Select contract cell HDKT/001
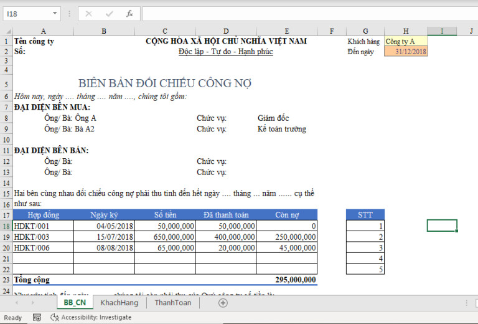This screenshot has width=478, height=324. coord(44,226)
